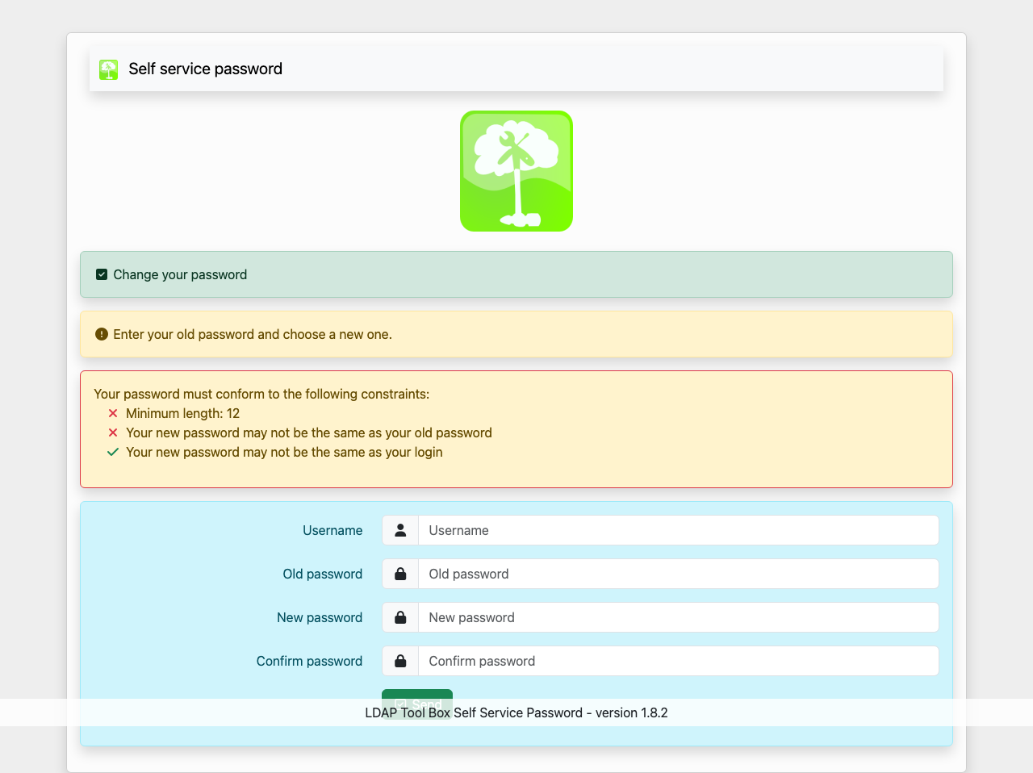Click 'Enter your old password and choose a new one.'
Screen dimensions: 1033x773
tap(253, 334)
